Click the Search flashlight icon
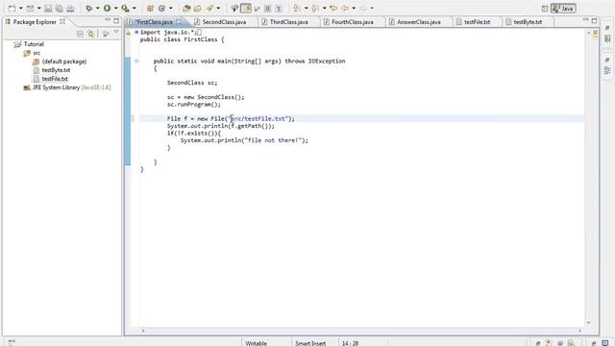615x346 pixels. click(x=210, y=9)
